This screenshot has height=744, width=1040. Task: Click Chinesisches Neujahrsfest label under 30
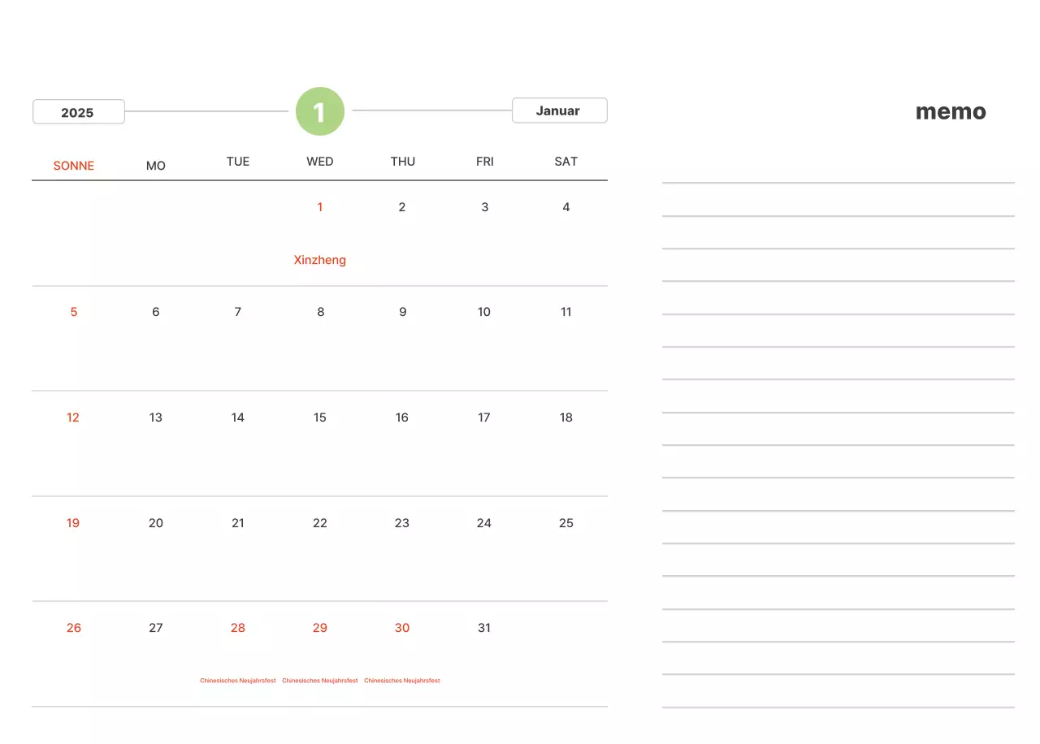click(x=402, y=681)
